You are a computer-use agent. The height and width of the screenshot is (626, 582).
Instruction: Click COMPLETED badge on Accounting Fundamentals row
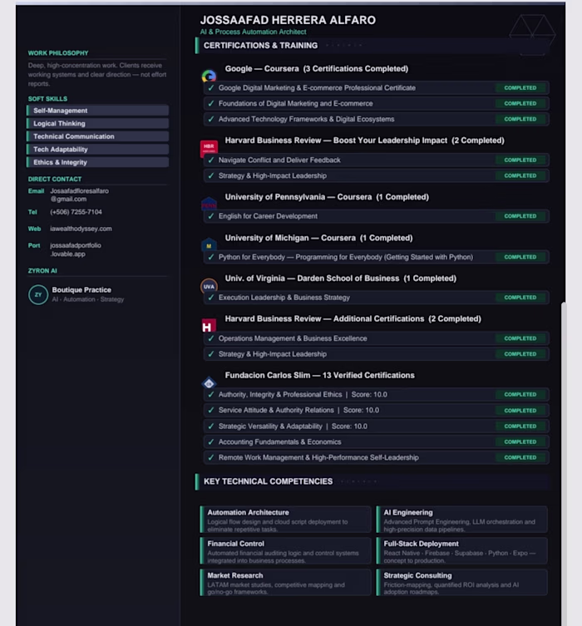coord(520,442)
